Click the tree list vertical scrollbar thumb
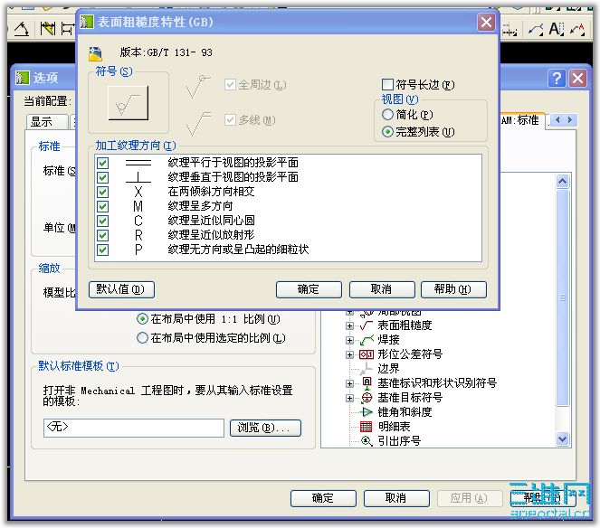Image resolution: width=600 pixels, height=528 pixels. 562,297
